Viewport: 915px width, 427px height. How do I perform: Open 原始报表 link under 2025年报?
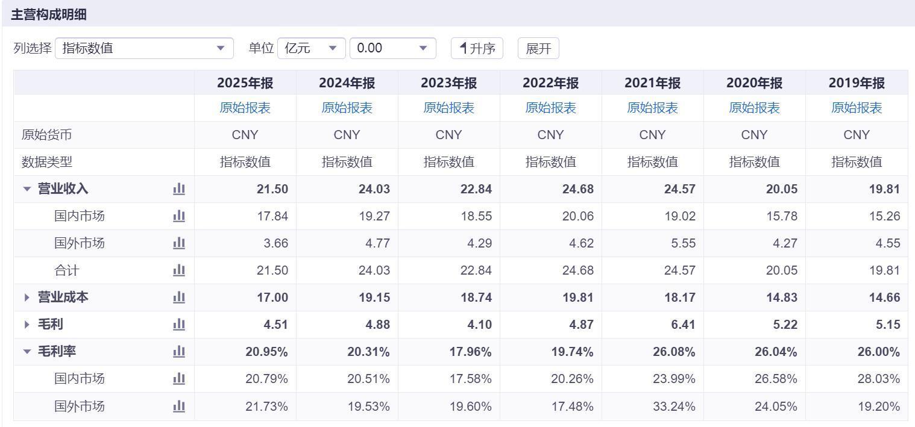point(245,108)
